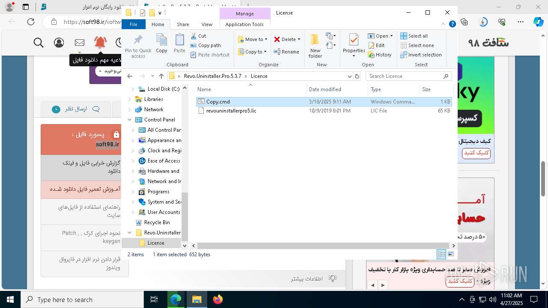Image resolution: width=548 pixels, height=308 pixels.
Task: Select Network in navigation pane
Action: tap(154, 110)
